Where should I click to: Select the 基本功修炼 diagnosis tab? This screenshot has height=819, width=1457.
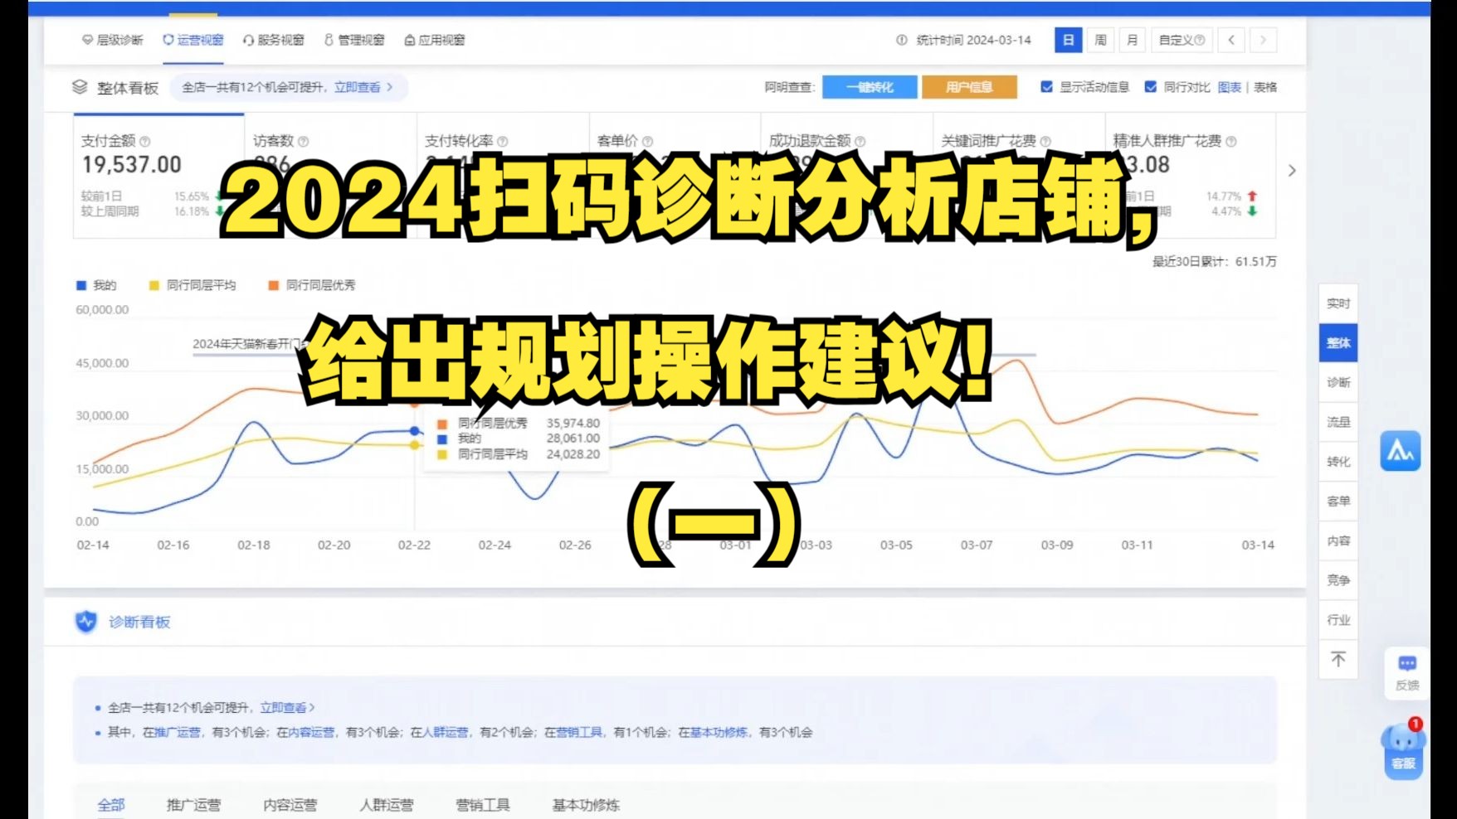point(586,805)
